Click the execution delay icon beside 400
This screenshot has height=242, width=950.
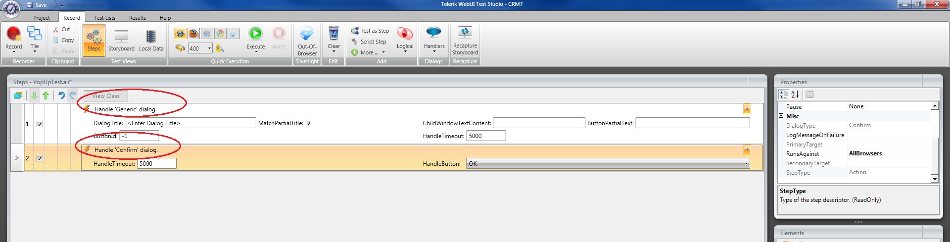[180, 48]
